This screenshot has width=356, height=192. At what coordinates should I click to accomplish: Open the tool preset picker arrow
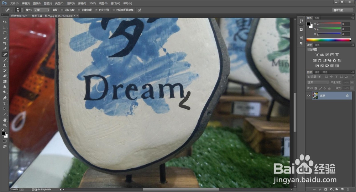tap(12, 10)
